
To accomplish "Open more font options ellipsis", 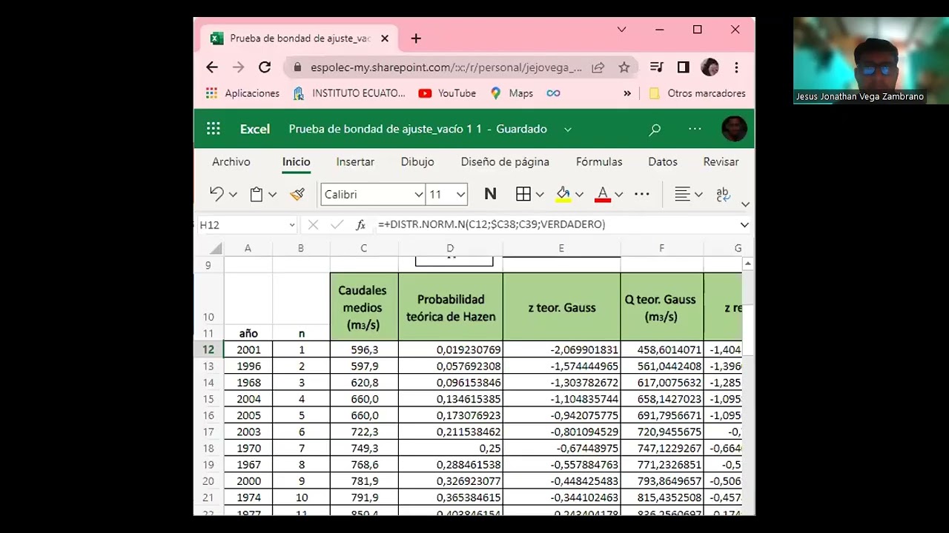I will (x=642, y=194).
